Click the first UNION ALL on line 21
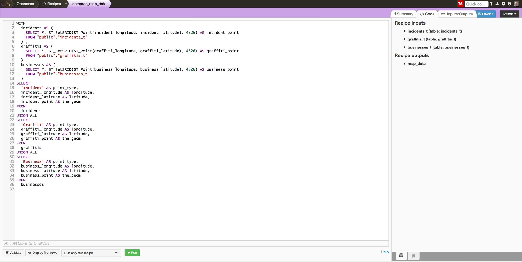The image size is (522, 262). pos(27,116)
